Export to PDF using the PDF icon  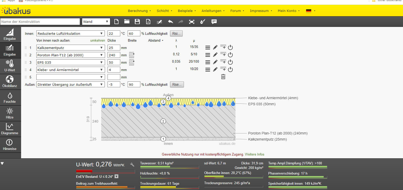[x=148, y=22]
